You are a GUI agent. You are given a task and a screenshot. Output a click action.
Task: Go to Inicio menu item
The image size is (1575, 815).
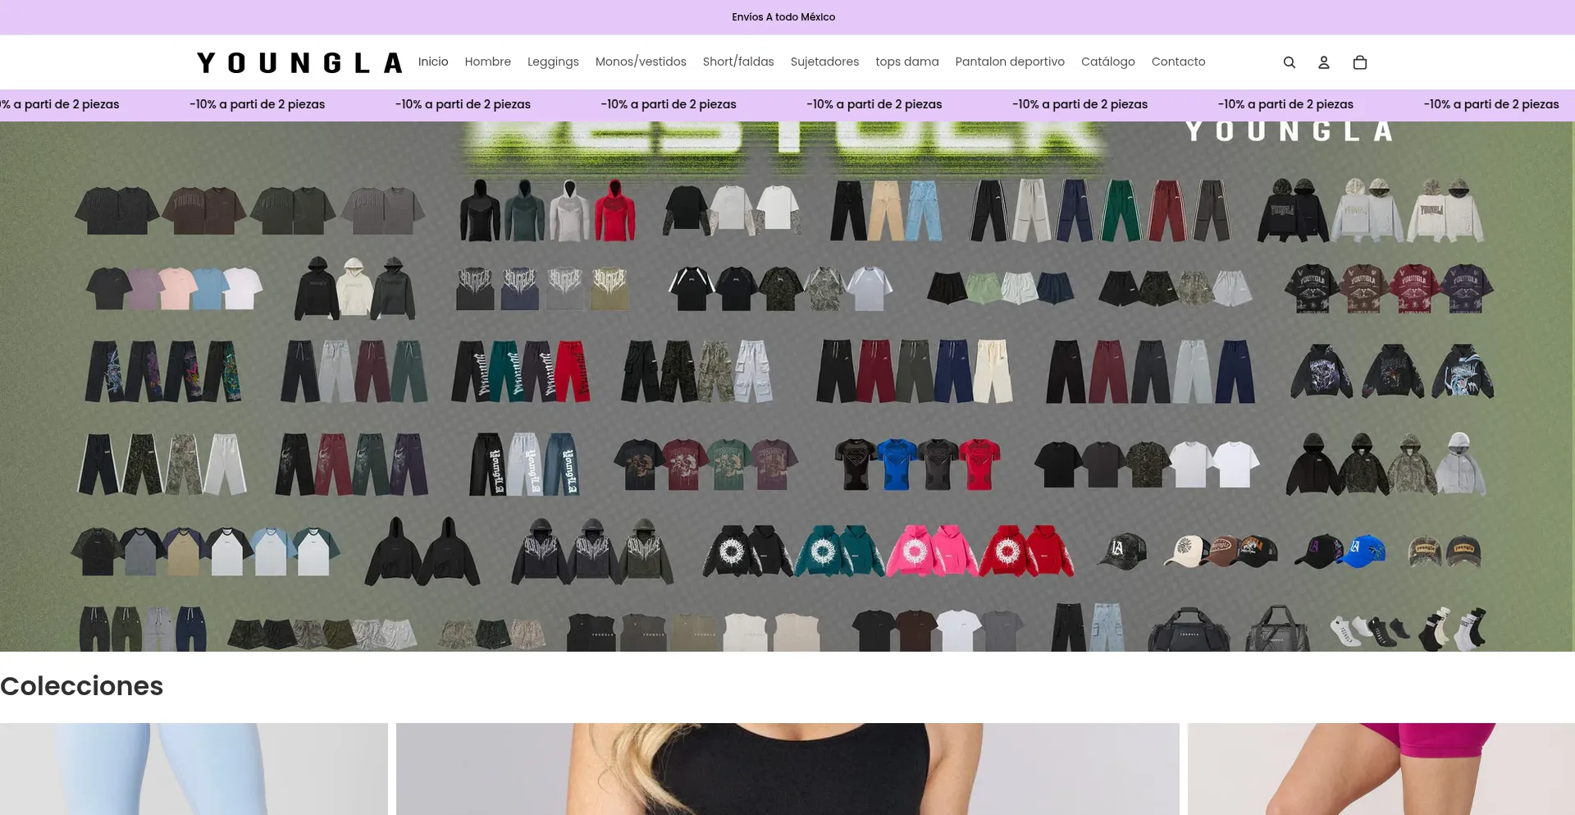click(433, 62)
